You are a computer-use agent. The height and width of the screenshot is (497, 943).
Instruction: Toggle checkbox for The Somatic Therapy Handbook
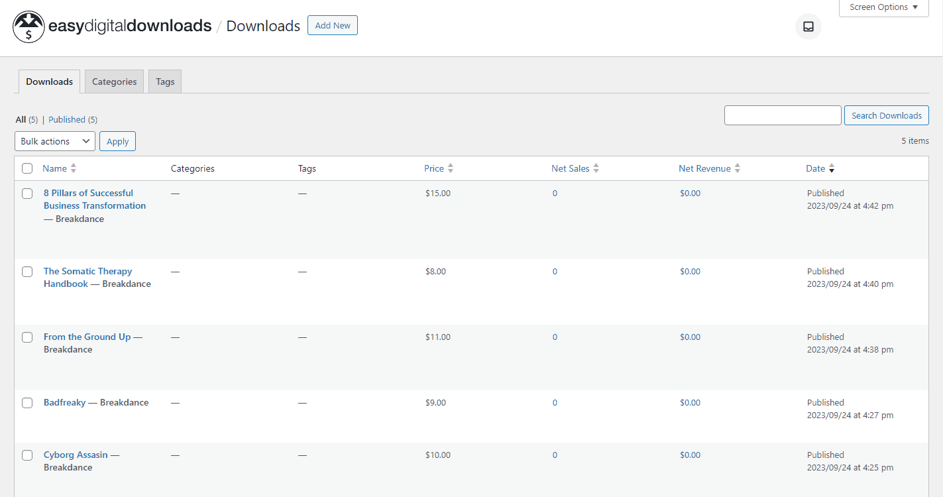(x=27, y=272)
